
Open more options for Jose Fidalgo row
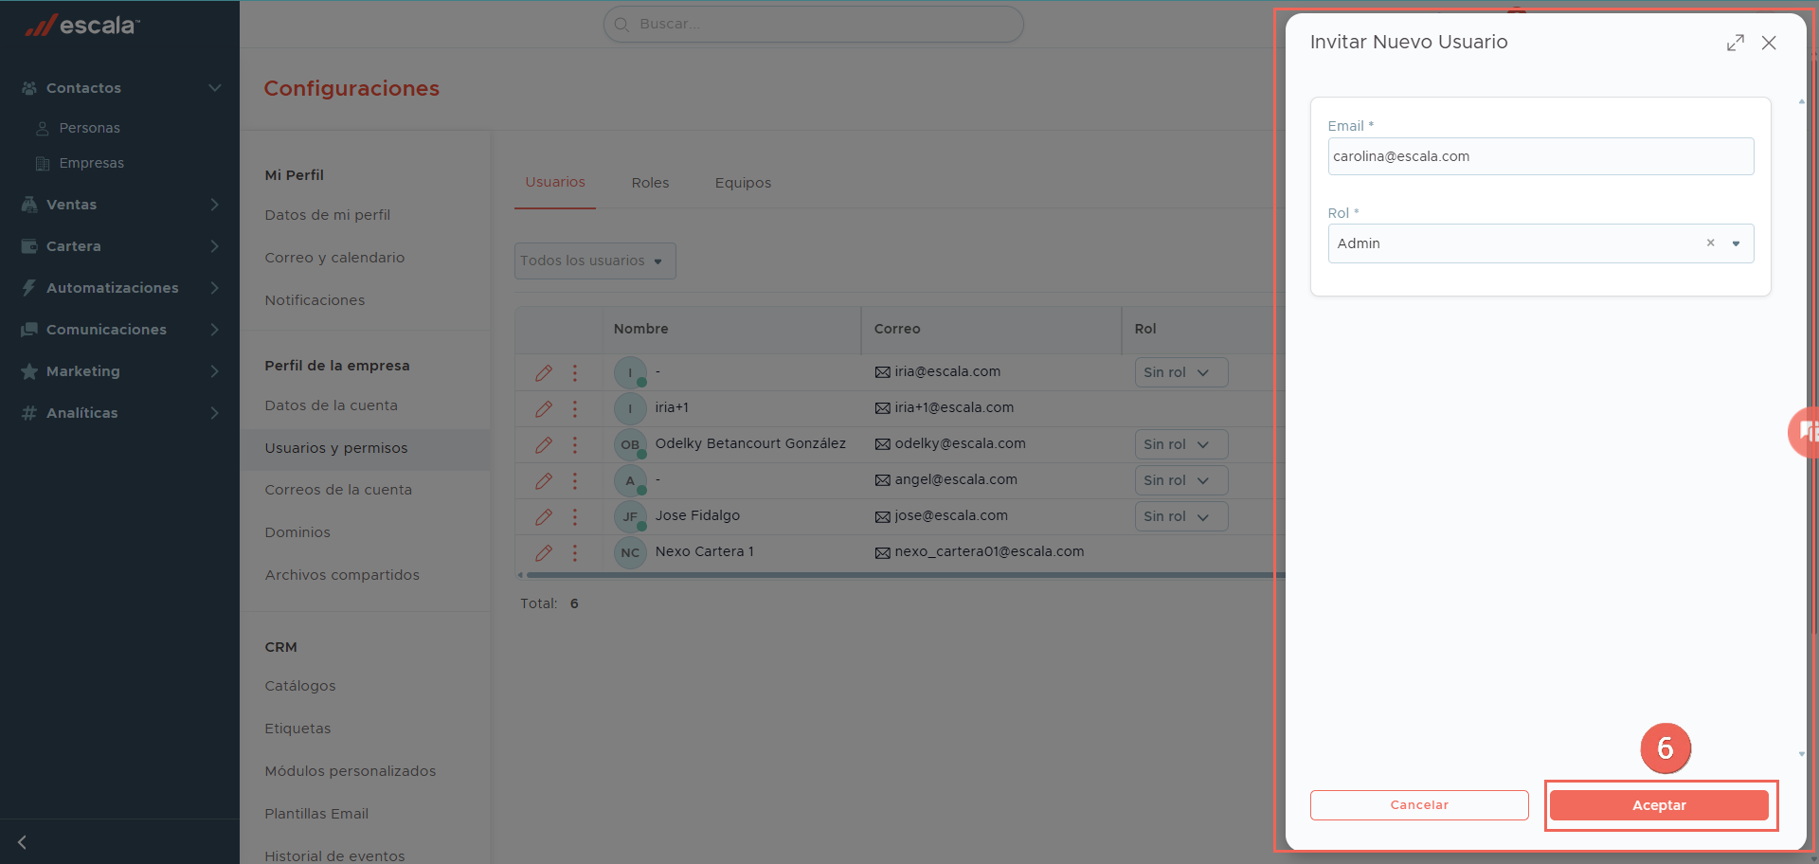pyautogui.click(x=575, y=517)
